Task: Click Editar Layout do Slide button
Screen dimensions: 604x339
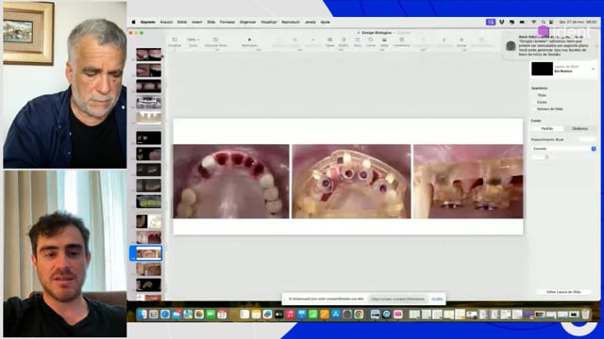Action: pyautogui.click(x=563, y=292)
